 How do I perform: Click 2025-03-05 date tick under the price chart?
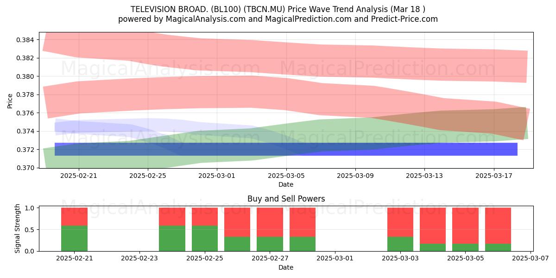[286, 176]
